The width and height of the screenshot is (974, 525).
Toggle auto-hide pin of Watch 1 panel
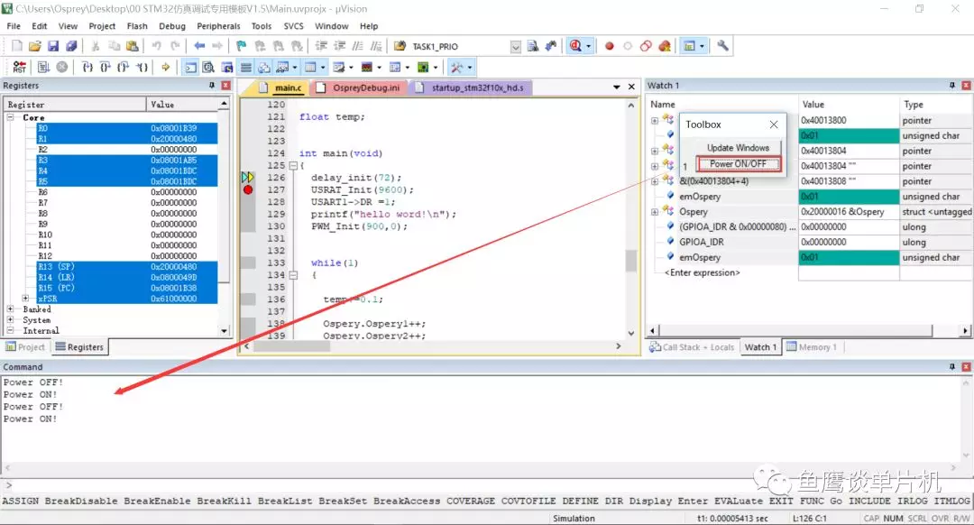tap(952, 86)
